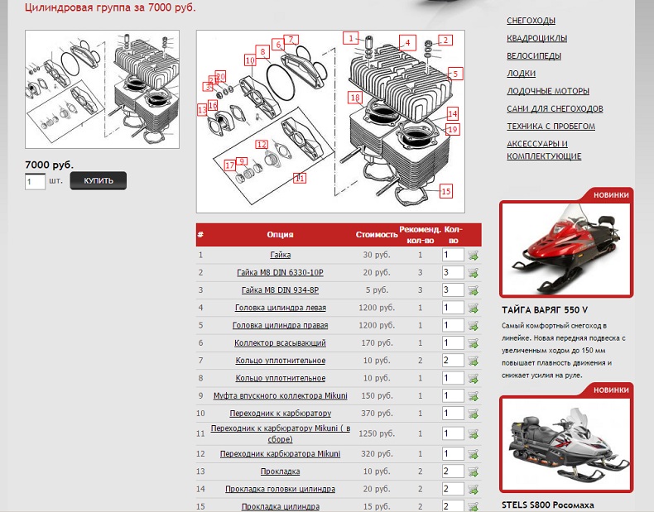
Task: Open СНЕГОХОДЫ category
Action: (531, 21)
